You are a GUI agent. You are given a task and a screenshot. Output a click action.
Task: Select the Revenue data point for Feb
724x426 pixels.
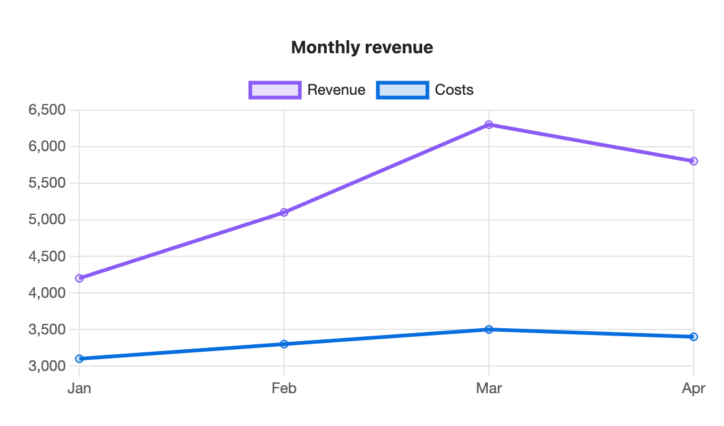tap(284, 212)
